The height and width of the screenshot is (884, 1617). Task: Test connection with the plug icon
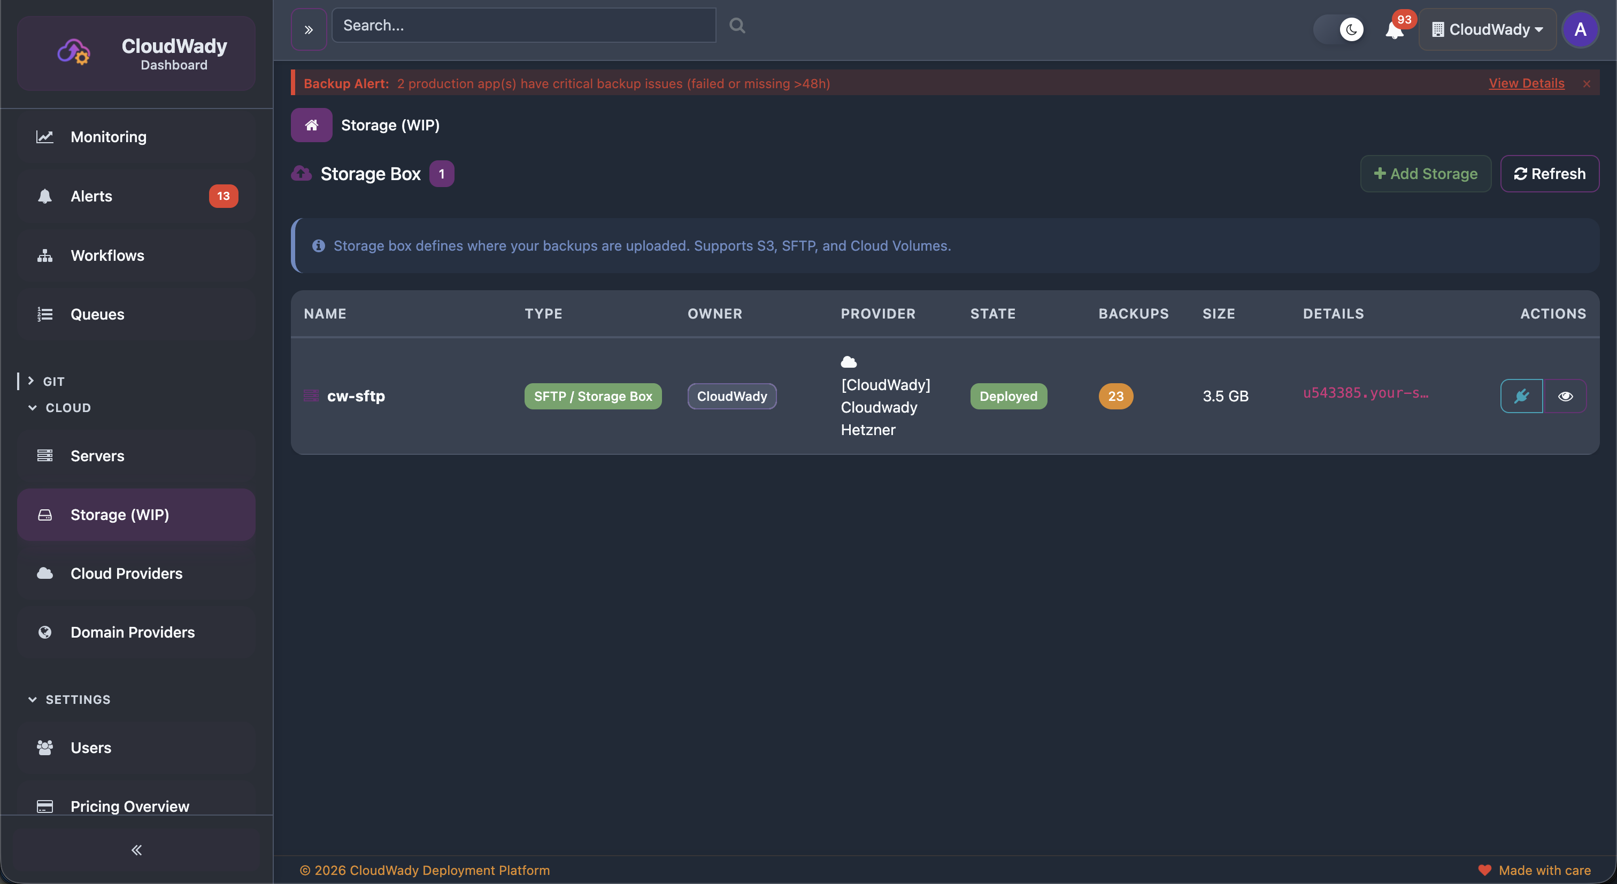coord(1522,396)
